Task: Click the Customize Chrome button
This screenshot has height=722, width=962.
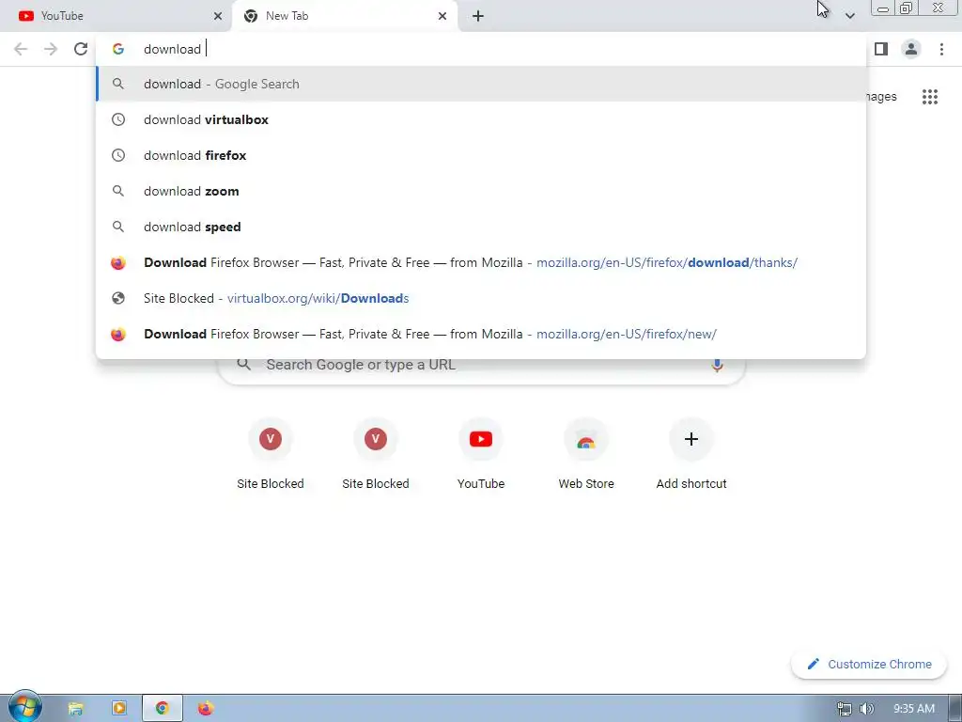Action: [x=869, y=665]
